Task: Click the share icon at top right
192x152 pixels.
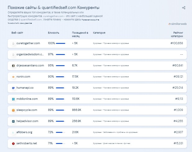Action: [184, 8]
